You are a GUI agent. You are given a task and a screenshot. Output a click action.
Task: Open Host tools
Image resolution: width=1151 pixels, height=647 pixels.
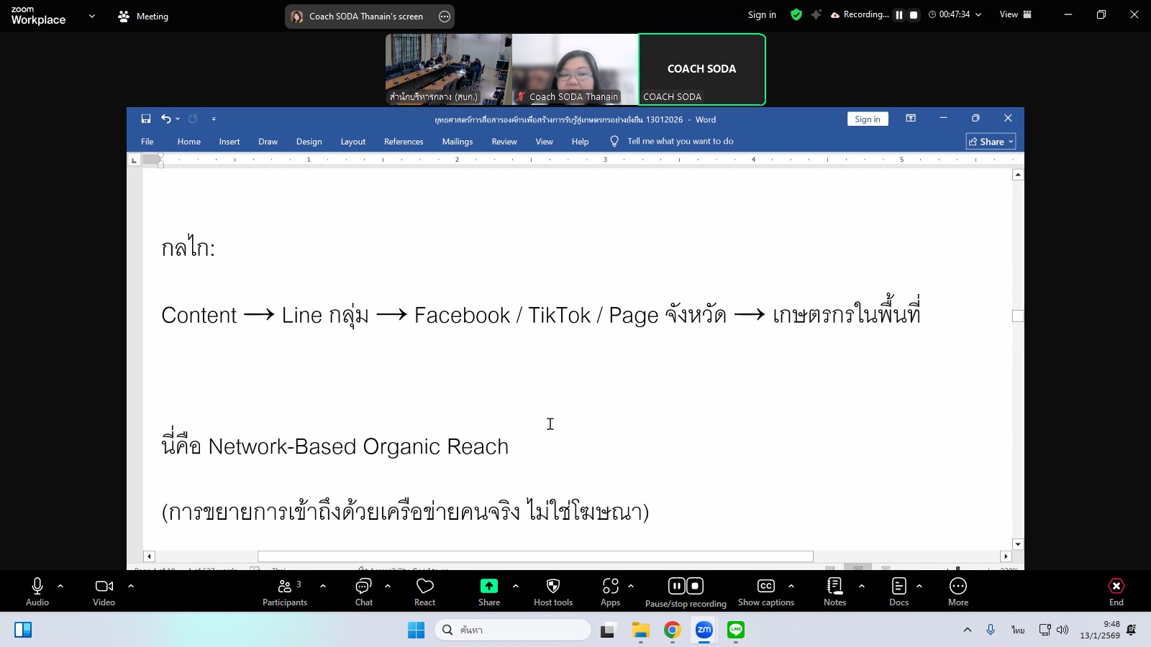pos(552,591)
